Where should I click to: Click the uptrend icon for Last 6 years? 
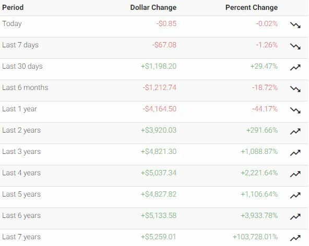[295, 217]
